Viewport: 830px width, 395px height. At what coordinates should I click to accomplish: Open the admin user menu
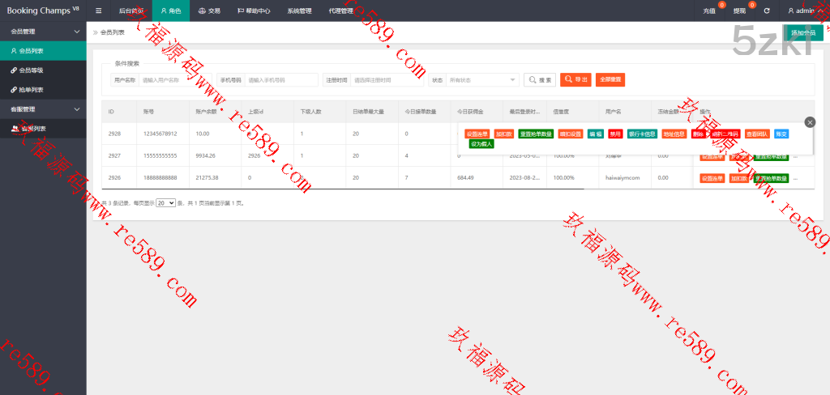coord(806,11)
